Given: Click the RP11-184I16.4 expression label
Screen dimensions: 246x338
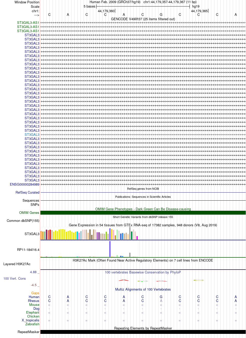Looking at the screenshot, I should (28, 250).
